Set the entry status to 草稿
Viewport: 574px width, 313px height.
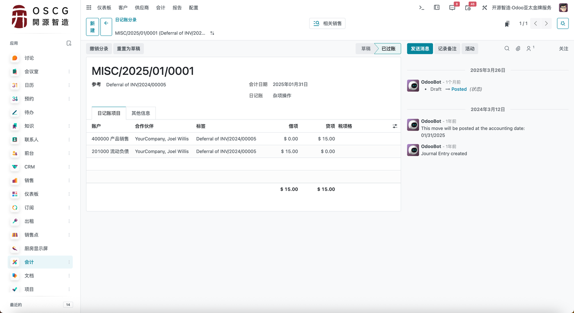(365, 49)
